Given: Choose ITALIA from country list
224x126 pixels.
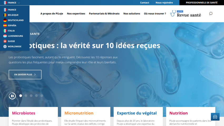Looking at the screenshot, I should click(11, 31).
